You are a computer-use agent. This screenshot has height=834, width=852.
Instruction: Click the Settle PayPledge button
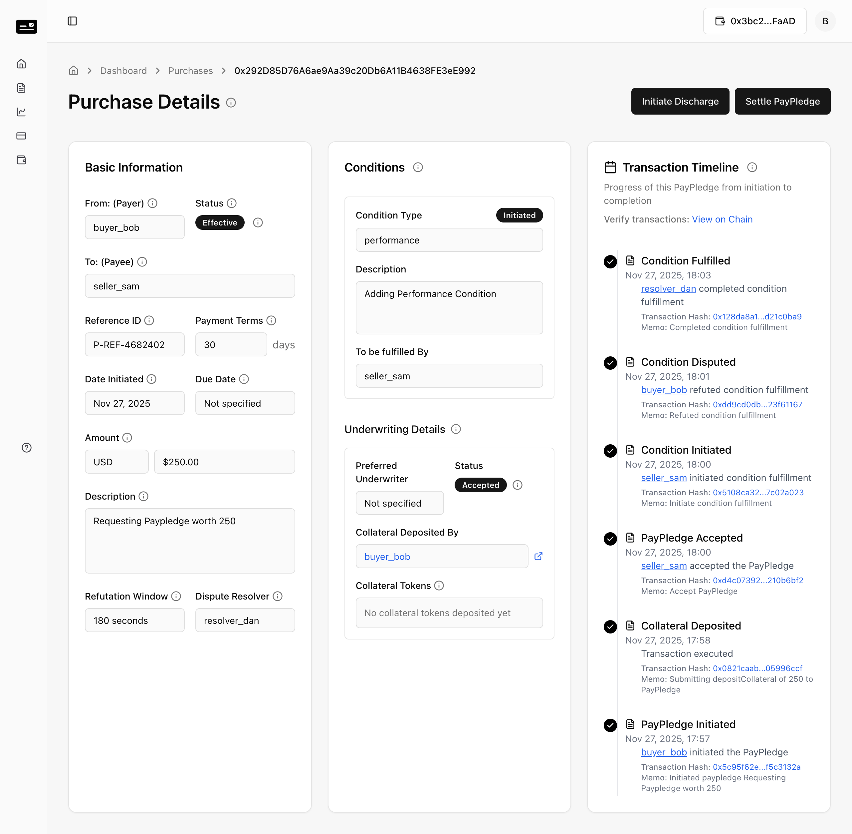pos(782,101)
